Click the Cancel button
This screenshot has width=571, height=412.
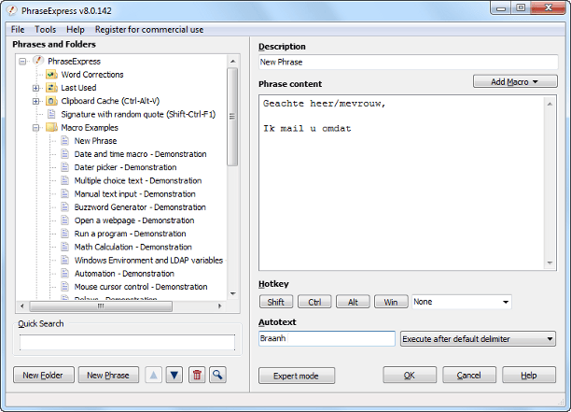[x=469, y=376]
